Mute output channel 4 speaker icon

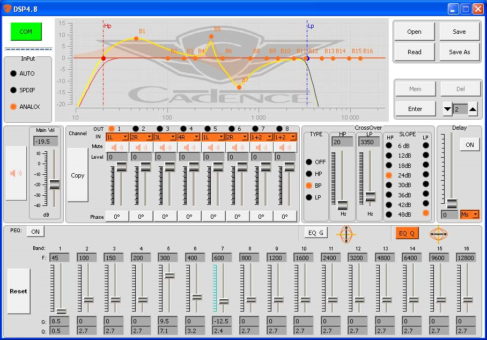(x=189, y=147)
